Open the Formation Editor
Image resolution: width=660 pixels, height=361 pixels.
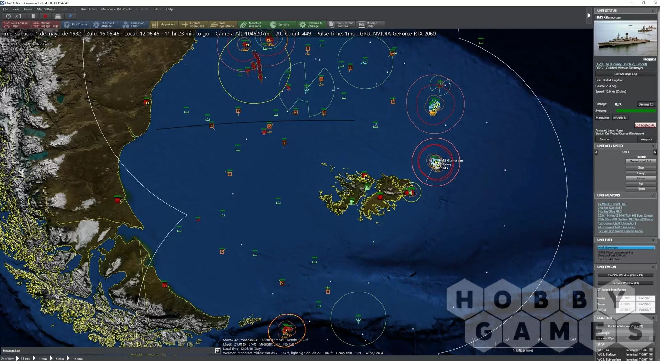tap(134, 24)
